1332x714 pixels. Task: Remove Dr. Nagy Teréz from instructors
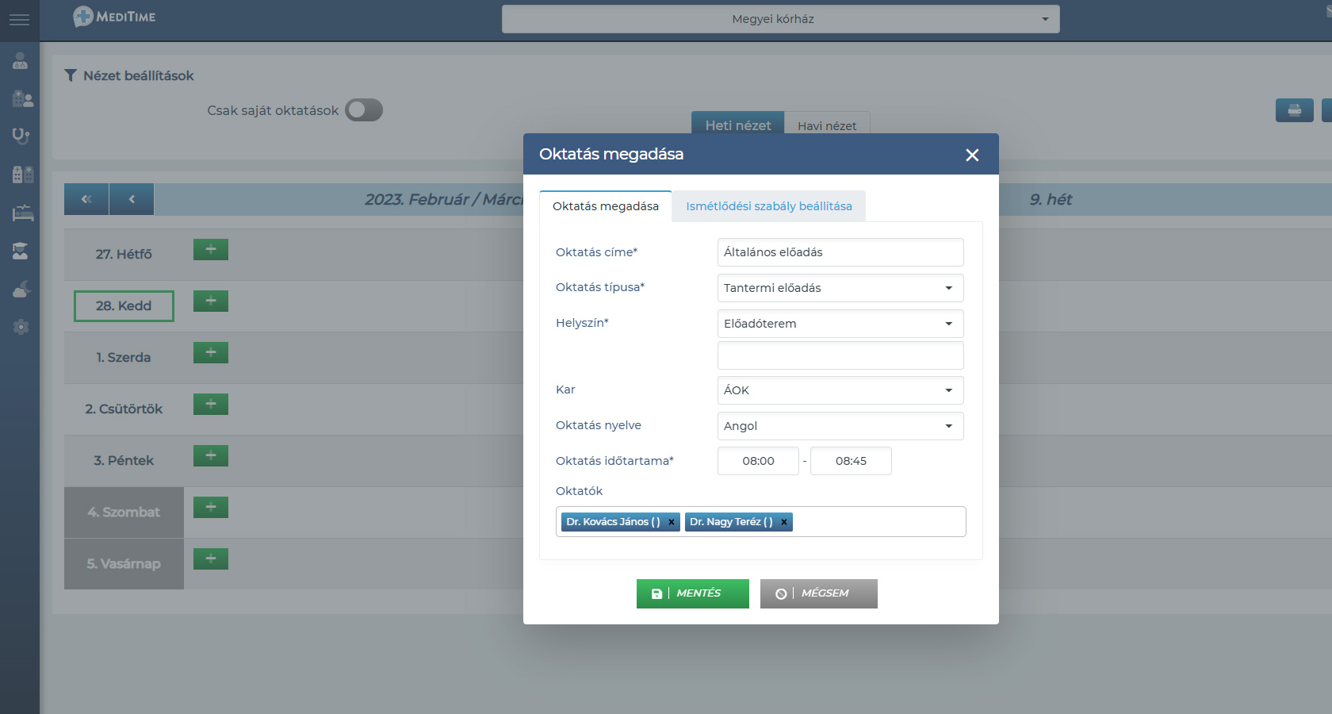click(x=784, y=522)
